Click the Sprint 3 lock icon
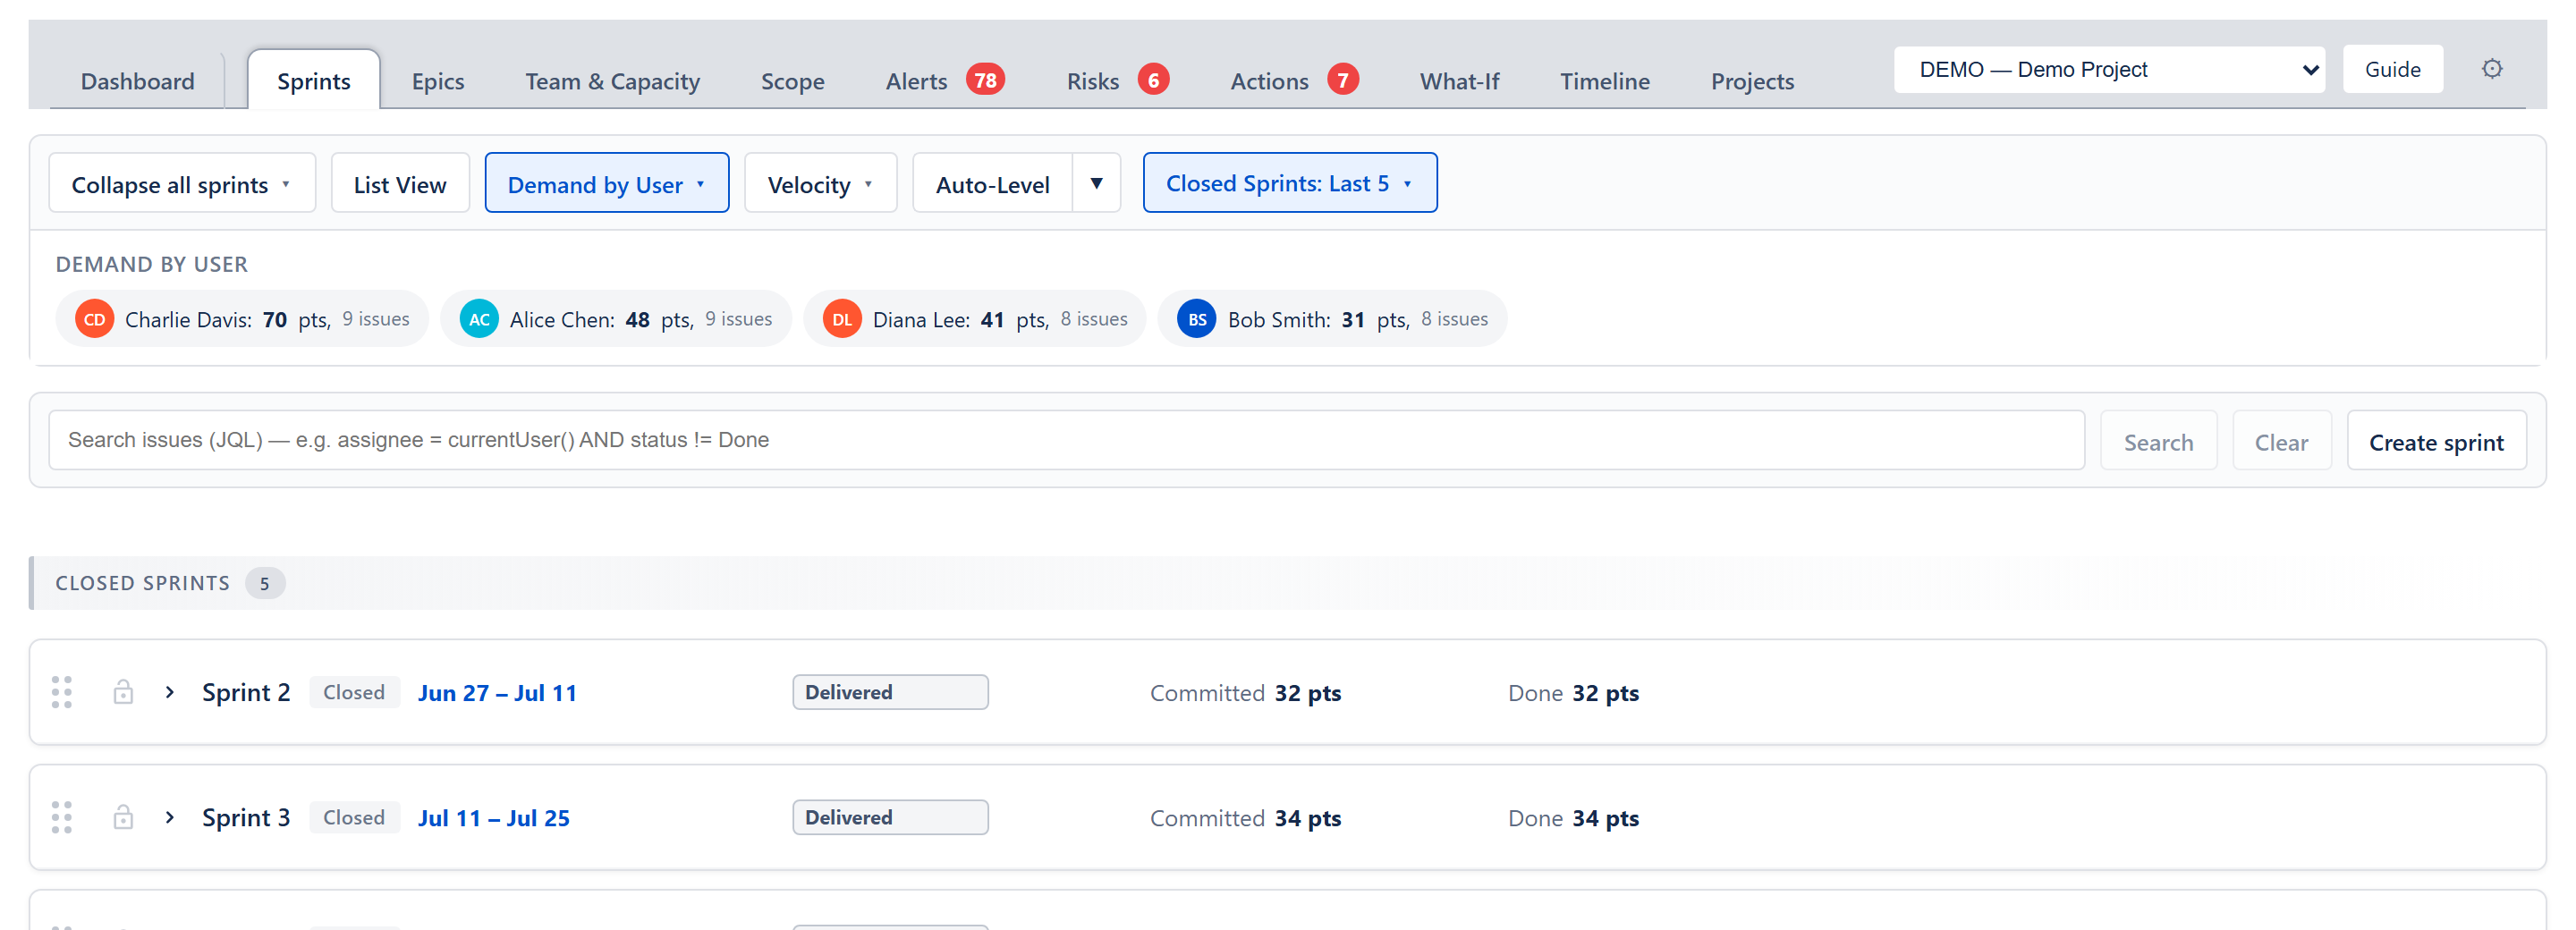Image resolution: width=2576 pixels, height=930 pixels. click(123, 817)
